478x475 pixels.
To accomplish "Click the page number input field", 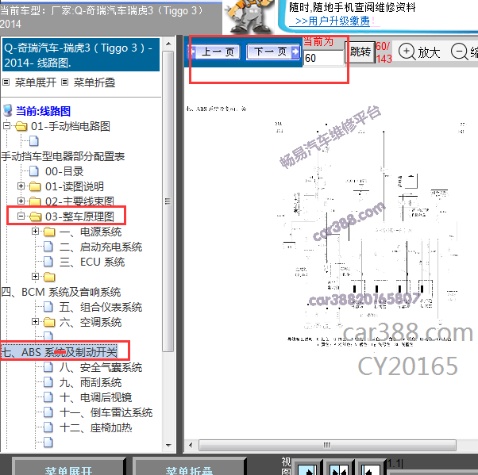I will tap(323, 58).
